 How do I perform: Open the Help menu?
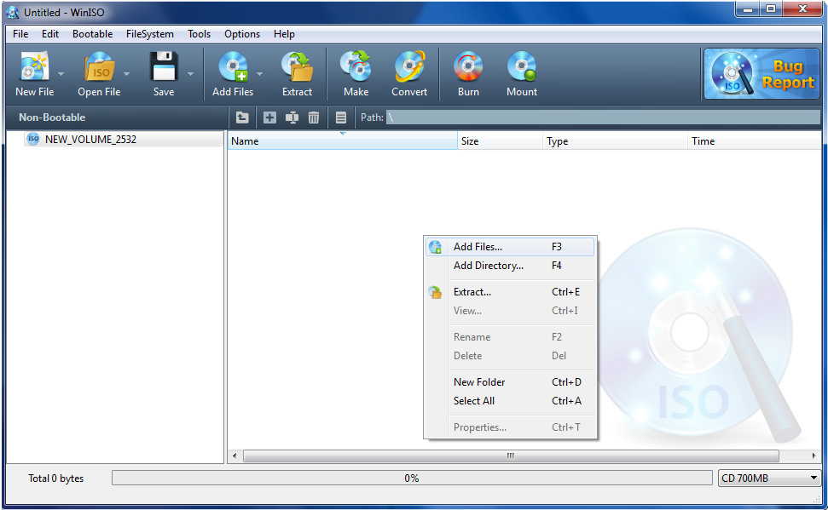pos(284,34)
